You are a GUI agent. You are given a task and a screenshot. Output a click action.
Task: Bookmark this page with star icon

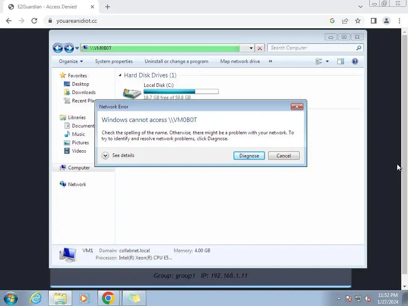[x=358, y=21]
